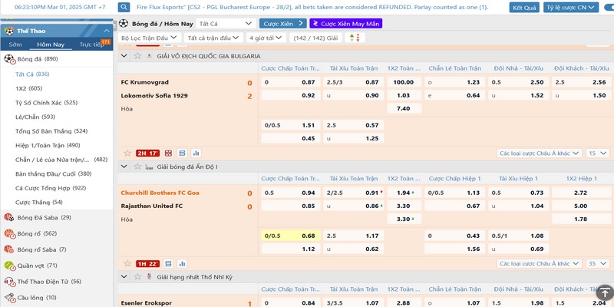Screen dimensions: 614x307
Task: Click the announcement search magnifier icon
Action: point(124,7)
